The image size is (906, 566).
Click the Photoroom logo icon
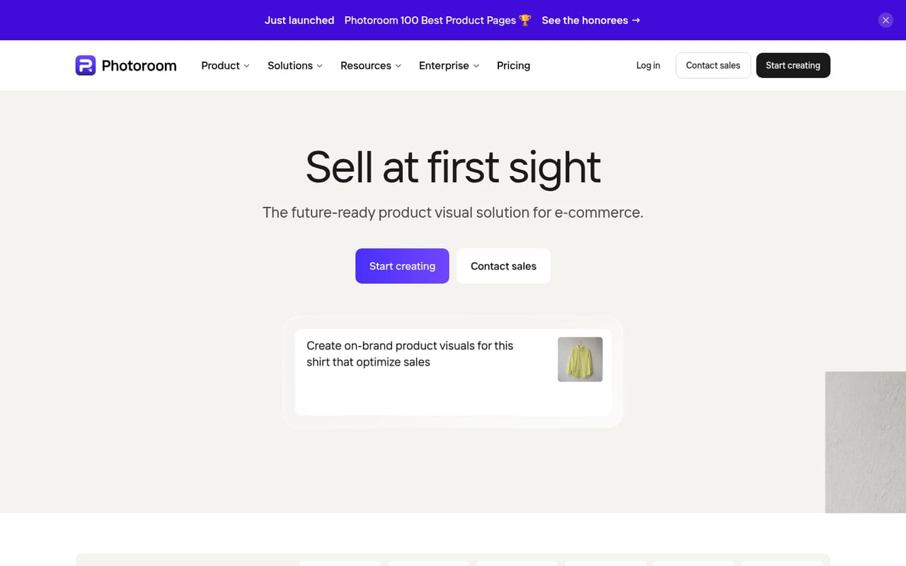pos(86,66)
